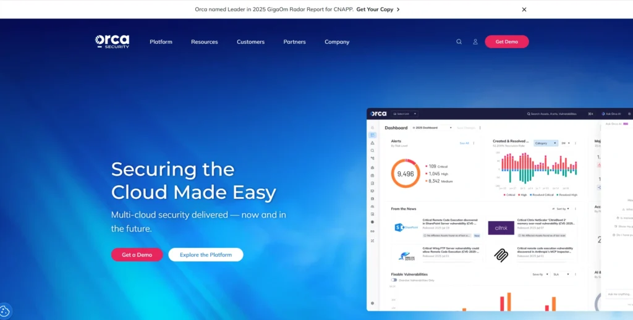Click the Ask me anything input box

click(x=619, y=294)
